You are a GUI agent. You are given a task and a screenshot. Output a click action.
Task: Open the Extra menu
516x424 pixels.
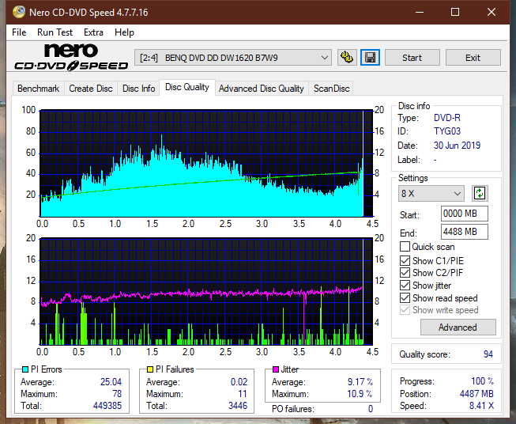pyautogui.click(x=93, y=32)
